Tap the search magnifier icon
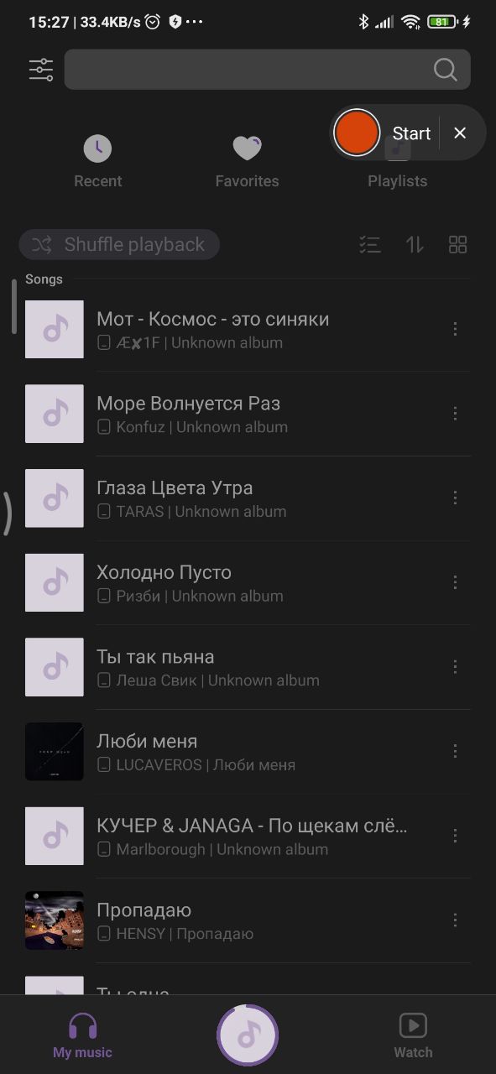496x1074 pixels. click(446, 70)
